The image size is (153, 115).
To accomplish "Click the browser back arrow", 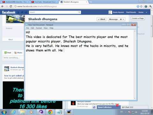I will tap(3, 6).
